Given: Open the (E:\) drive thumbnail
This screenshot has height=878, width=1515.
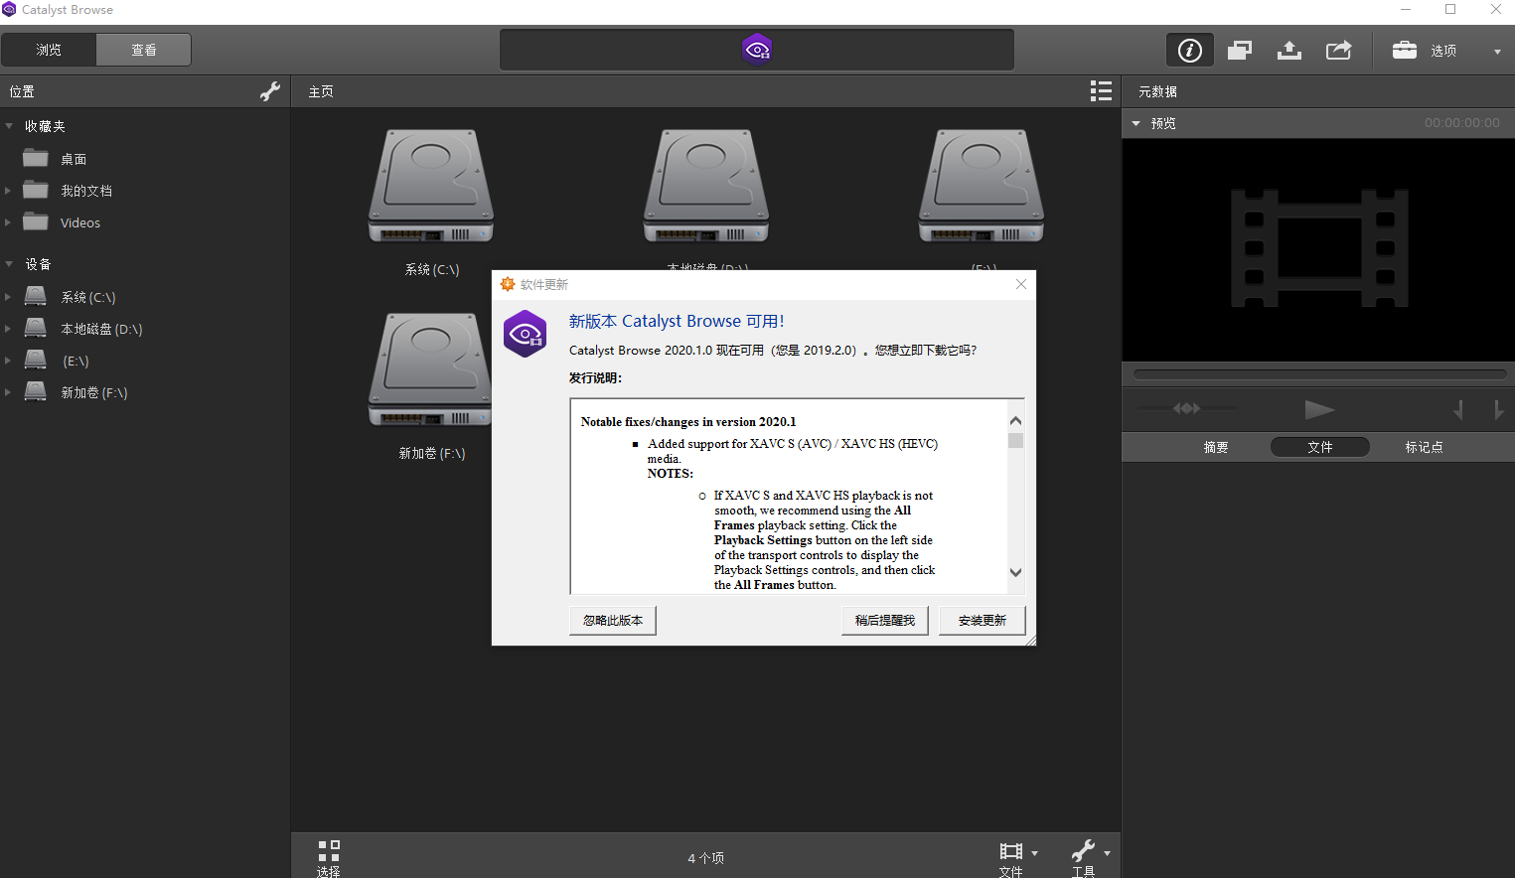Looking at the screenshot, I should point(982,186).
